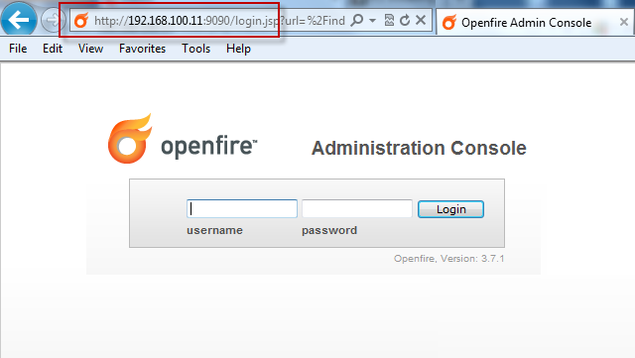The height and width of the screenshot is (358, 635).
Task: Open the View menu
Action: pyautogui.click(x=90, y=49)
